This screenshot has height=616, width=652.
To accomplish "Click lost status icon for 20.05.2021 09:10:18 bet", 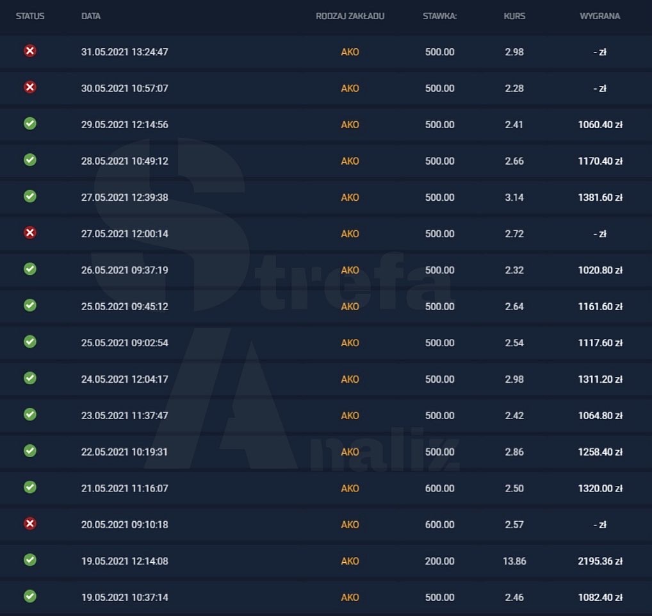I will [30, 524].
